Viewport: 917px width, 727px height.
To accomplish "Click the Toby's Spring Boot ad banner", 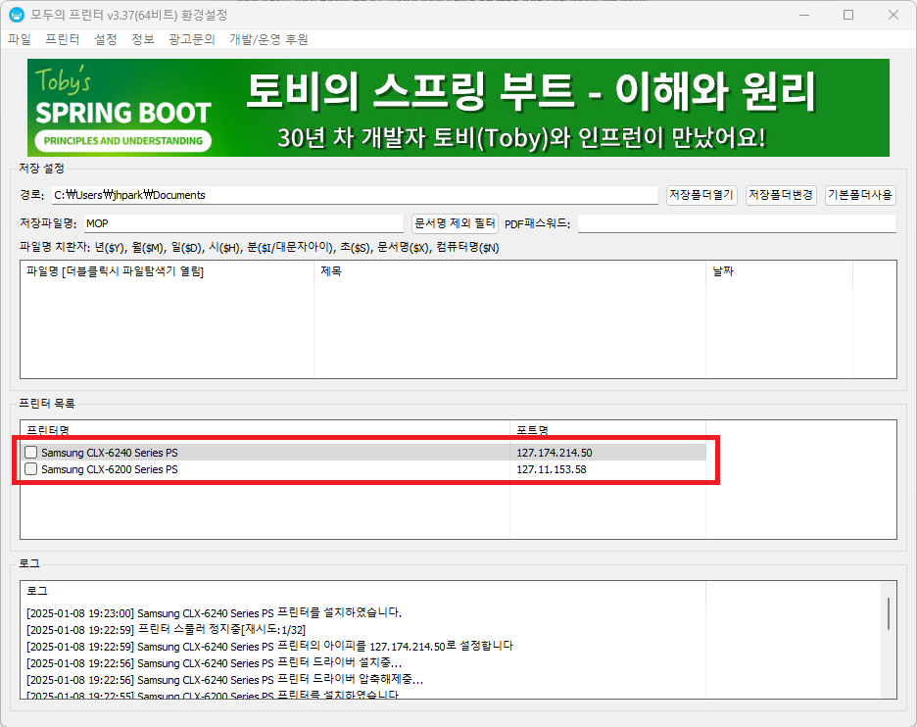I will [458, 108].
